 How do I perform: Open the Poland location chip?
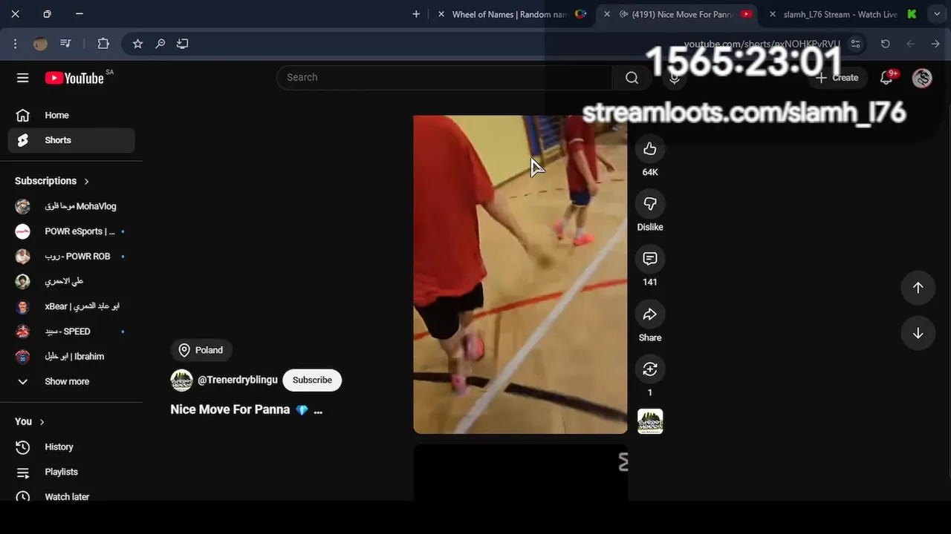pyautogui.click(x=201, y=350)
